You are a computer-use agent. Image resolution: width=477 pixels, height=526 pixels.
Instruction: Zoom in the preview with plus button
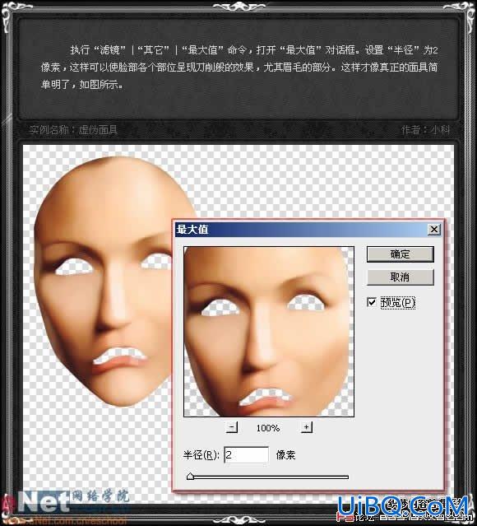click(306, 427)
